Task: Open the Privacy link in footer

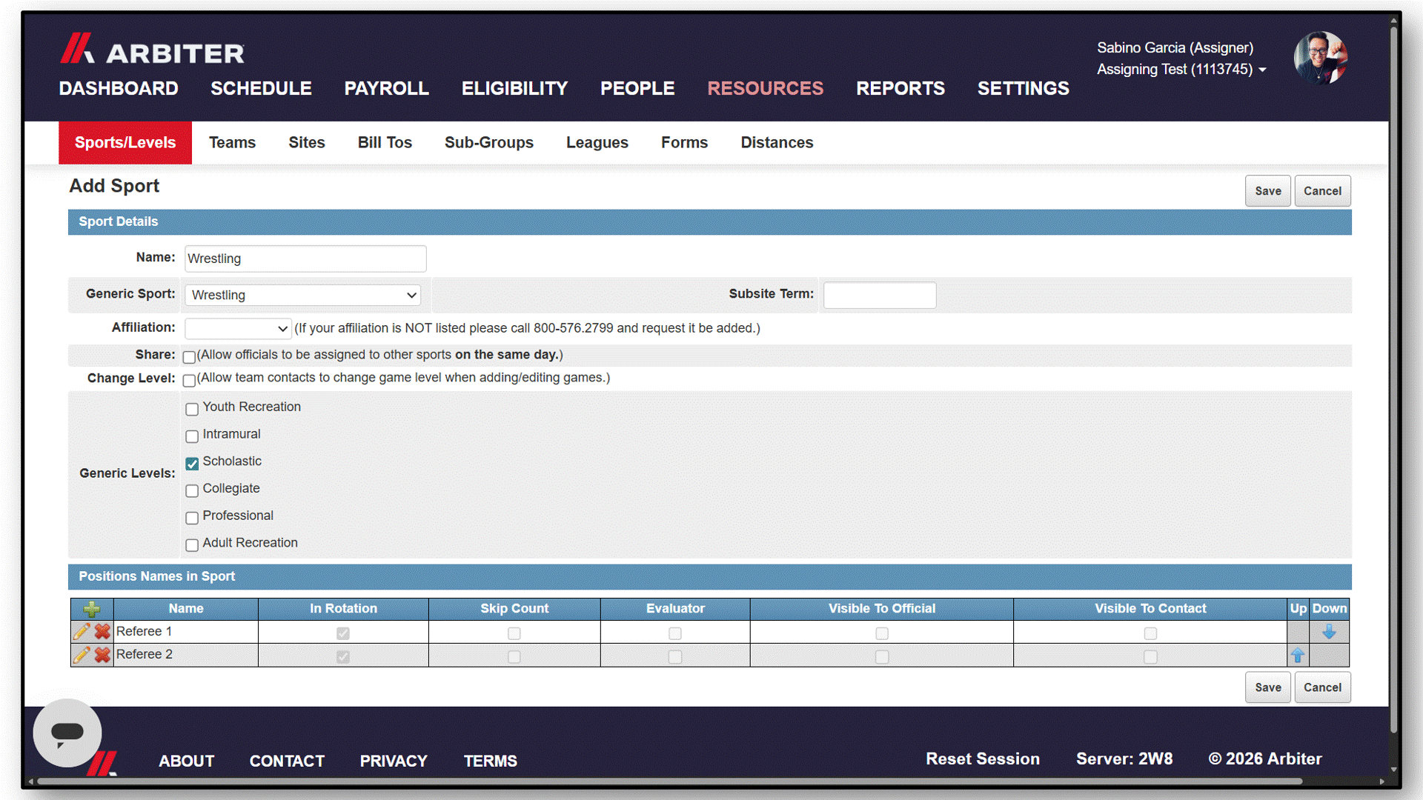Action: pyautogui.click(x=394, y=761)
